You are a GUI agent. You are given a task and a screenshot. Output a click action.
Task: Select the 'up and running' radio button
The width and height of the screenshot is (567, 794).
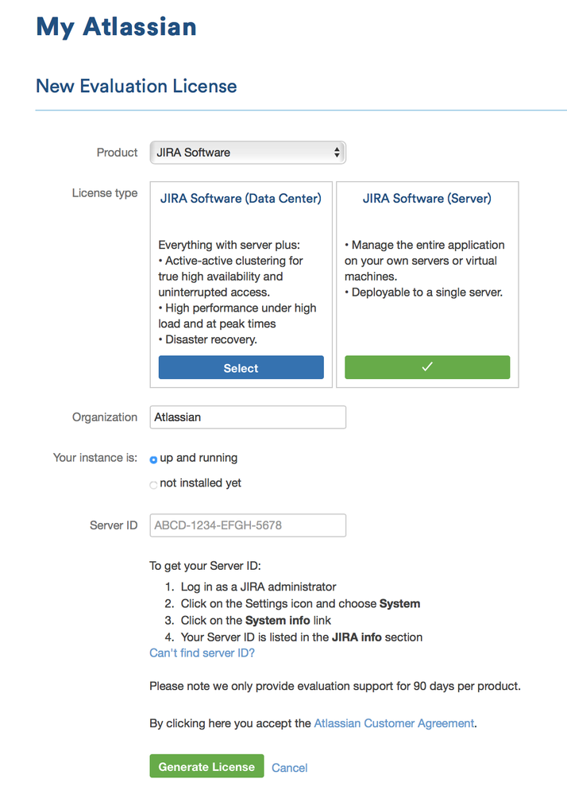[x=153, y=460]
